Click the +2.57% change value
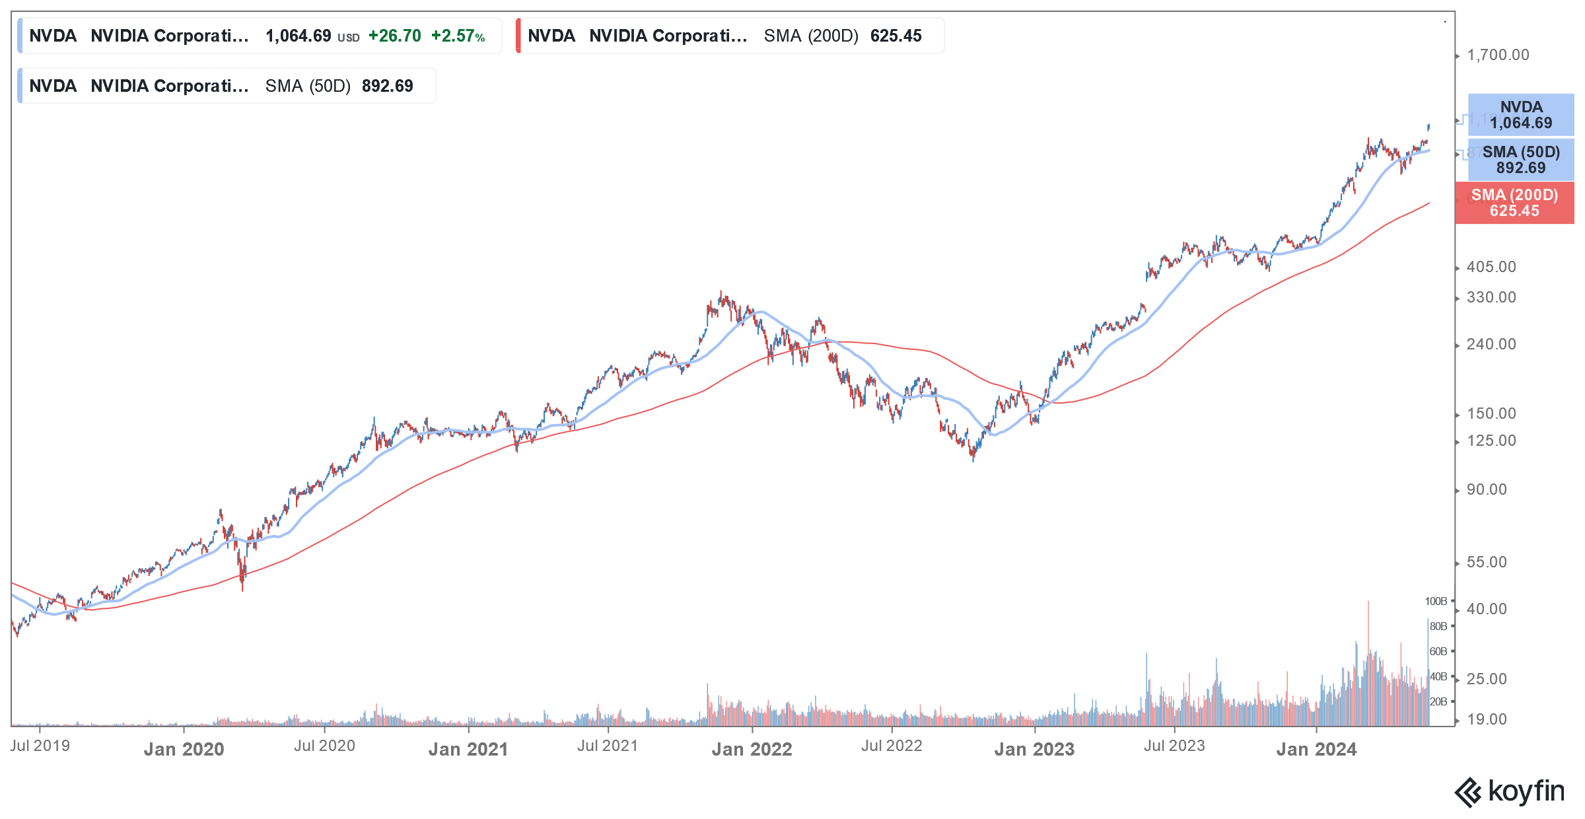Image resolution: width=1585 pixels, height=819 pixels. (x=458, y=36)
